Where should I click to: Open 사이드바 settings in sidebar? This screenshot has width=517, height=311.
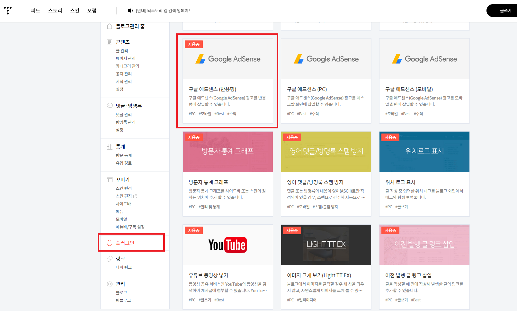coord(123,204)
